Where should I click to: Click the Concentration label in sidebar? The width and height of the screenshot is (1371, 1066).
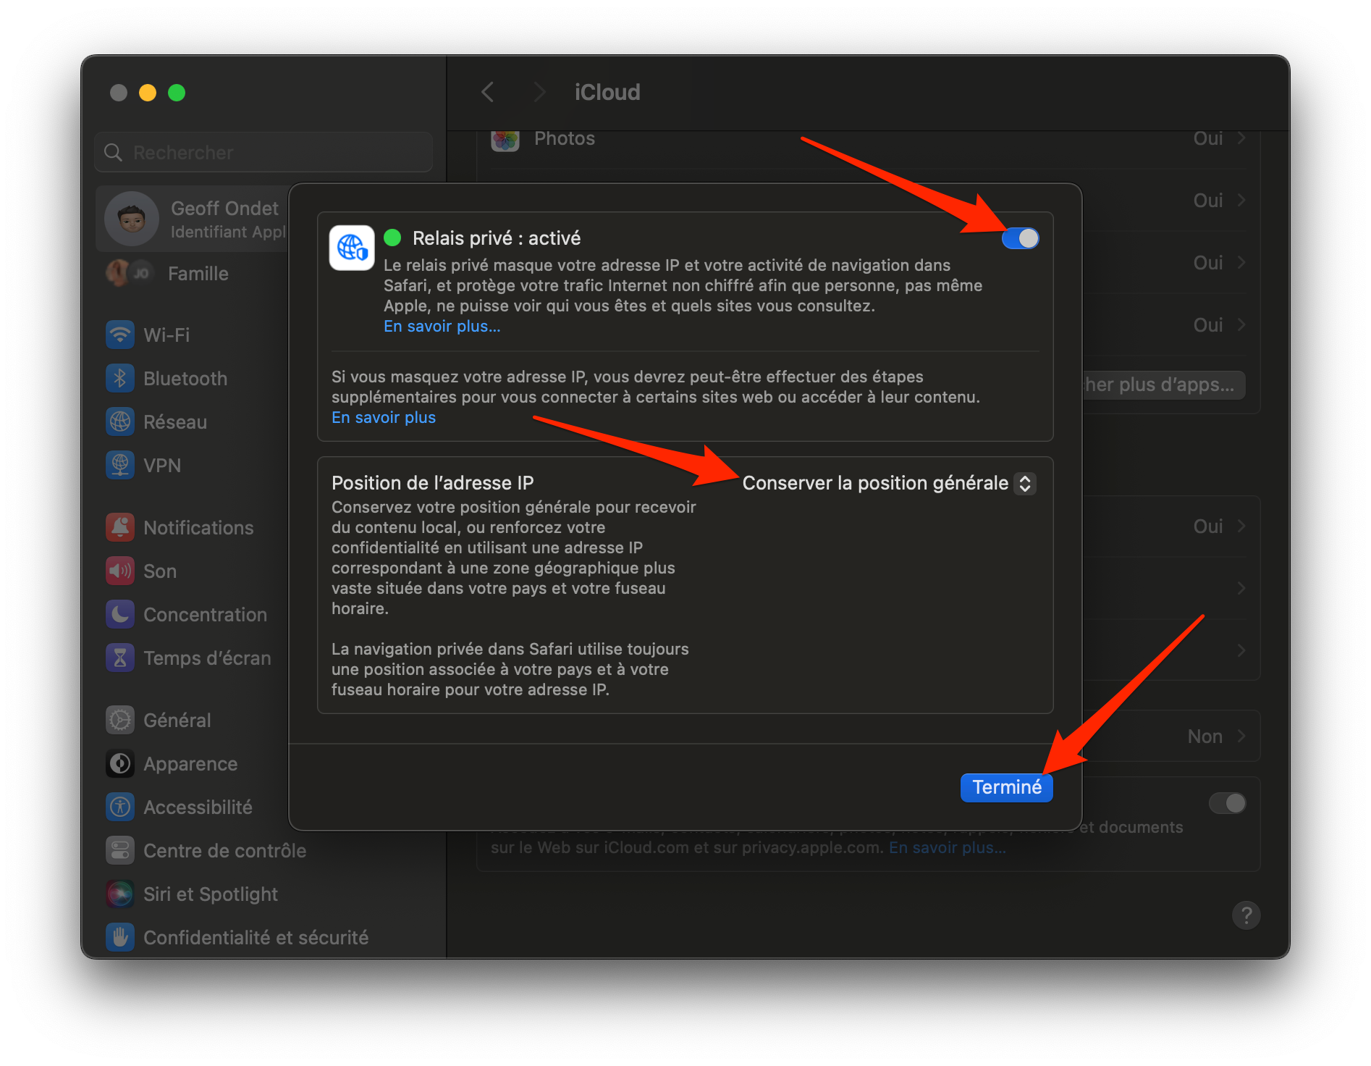206,615
